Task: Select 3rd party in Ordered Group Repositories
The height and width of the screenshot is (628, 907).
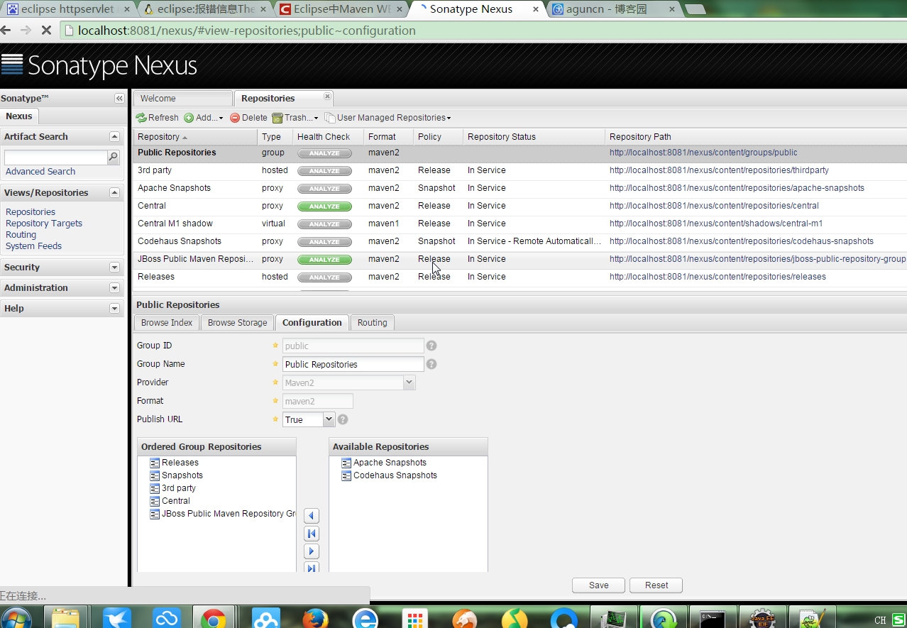Action: coord(179,488)
